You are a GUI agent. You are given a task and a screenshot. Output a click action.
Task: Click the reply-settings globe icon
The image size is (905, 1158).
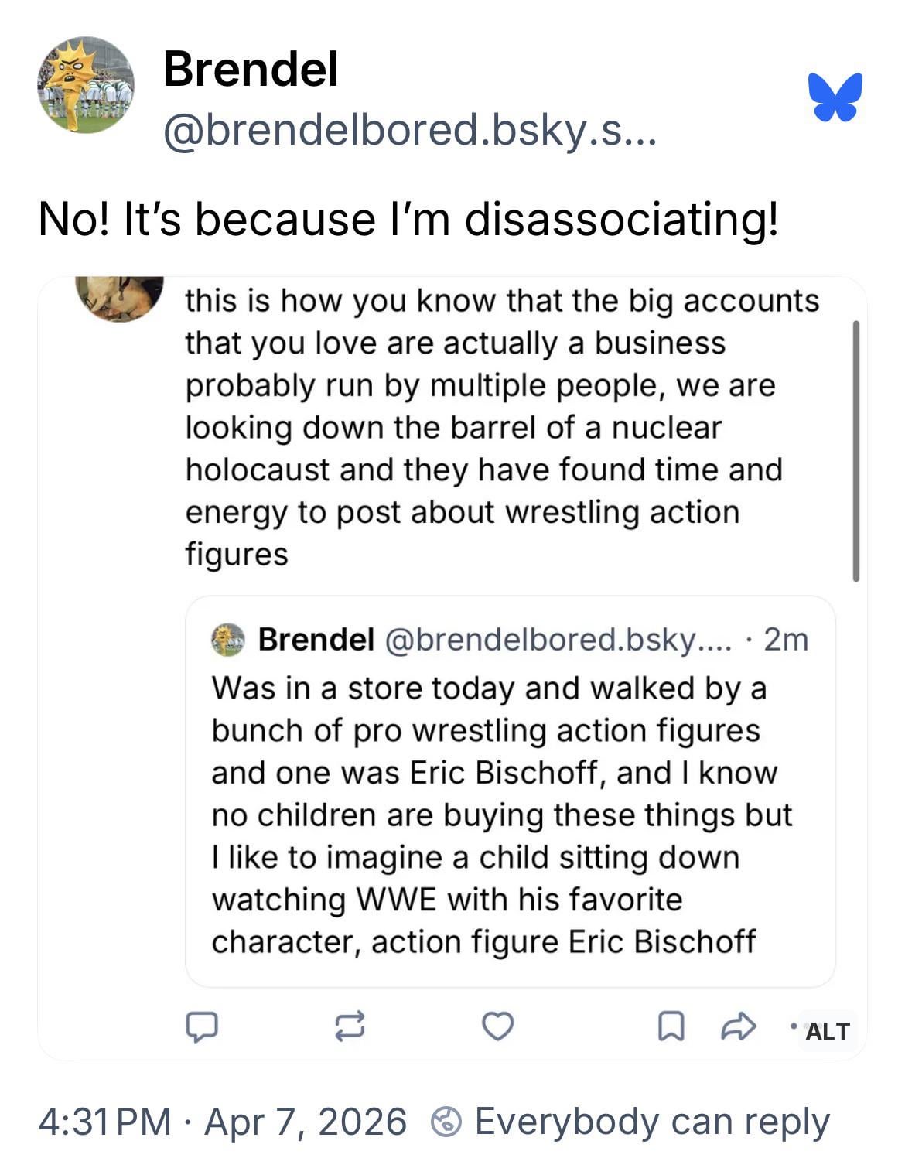pyautogui.click(x=446, y=1122)
